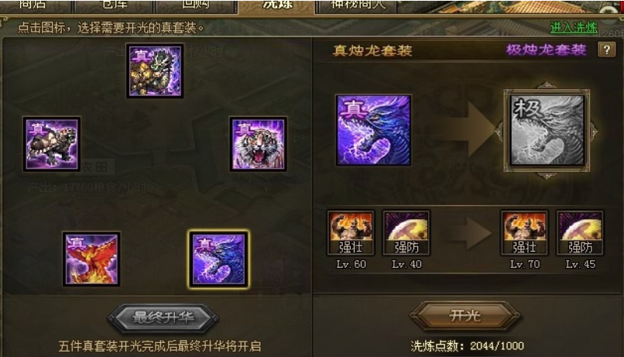624x357 pixels.
Task: Click the large 真 dragon preview image
Action: pos(373,130)
